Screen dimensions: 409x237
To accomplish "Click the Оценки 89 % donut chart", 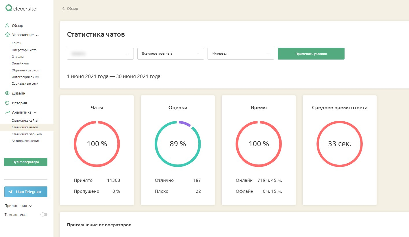I will point(178,144).
